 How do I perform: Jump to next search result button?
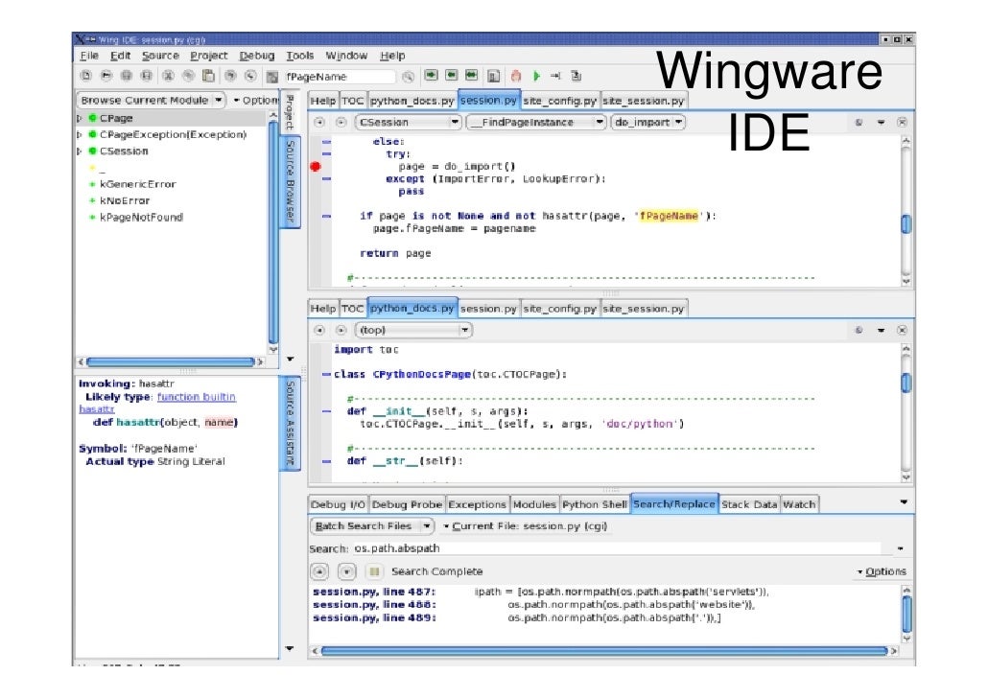pos(346,571)
